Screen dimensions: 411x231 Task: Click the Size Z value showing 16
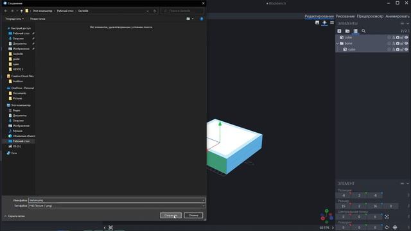pos(375,206)
